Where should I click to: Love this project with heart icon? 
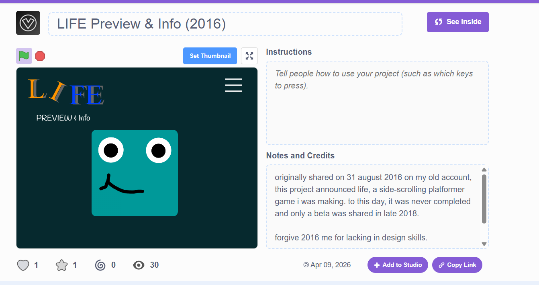click(x=23, y=265)
